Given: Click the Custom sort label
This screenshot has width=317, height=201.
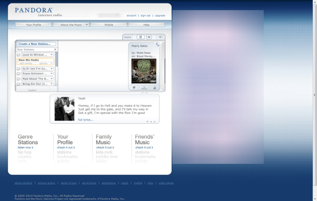Looking at the screenshot, I should (32, 90).
